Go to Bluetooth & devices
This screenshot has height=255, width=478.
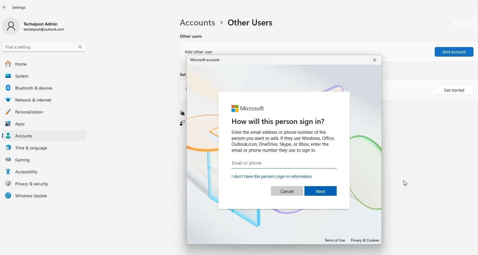(x=44, y=88)
